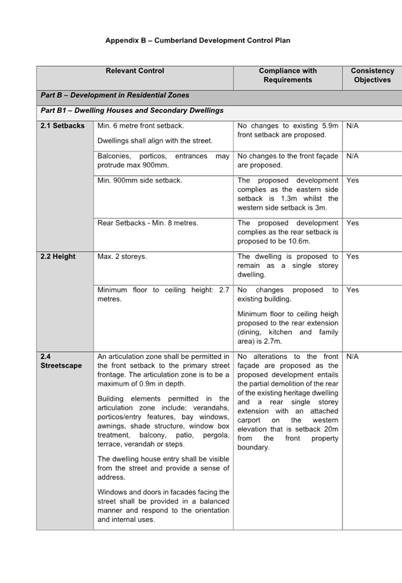
Task: Click N/A beside the front setback row
Action: click(x=352, y=126)
